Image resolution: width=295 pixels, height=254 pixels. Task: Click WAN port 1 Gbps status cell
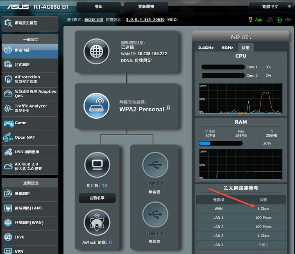pos(263,209)
